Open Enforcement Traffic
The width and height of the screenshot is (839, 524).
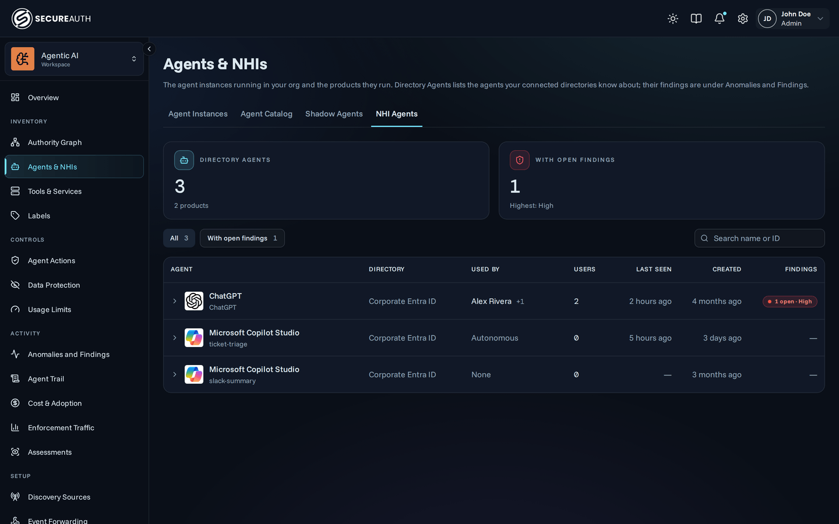click(x=74, y=427)
